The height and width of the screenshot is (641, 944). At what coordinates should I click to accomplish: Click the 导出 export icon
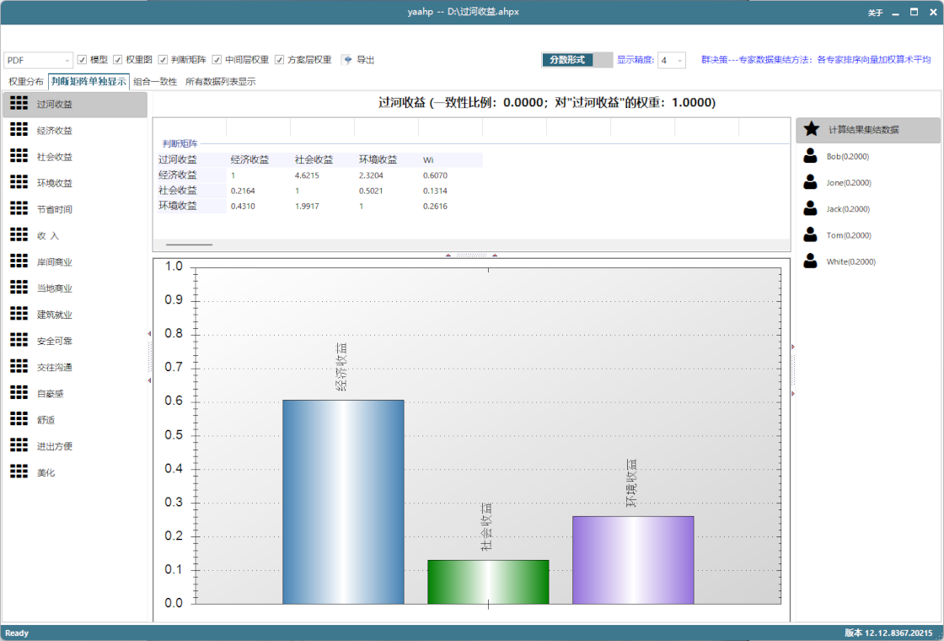pyautogui.click(x=346, y=60)
